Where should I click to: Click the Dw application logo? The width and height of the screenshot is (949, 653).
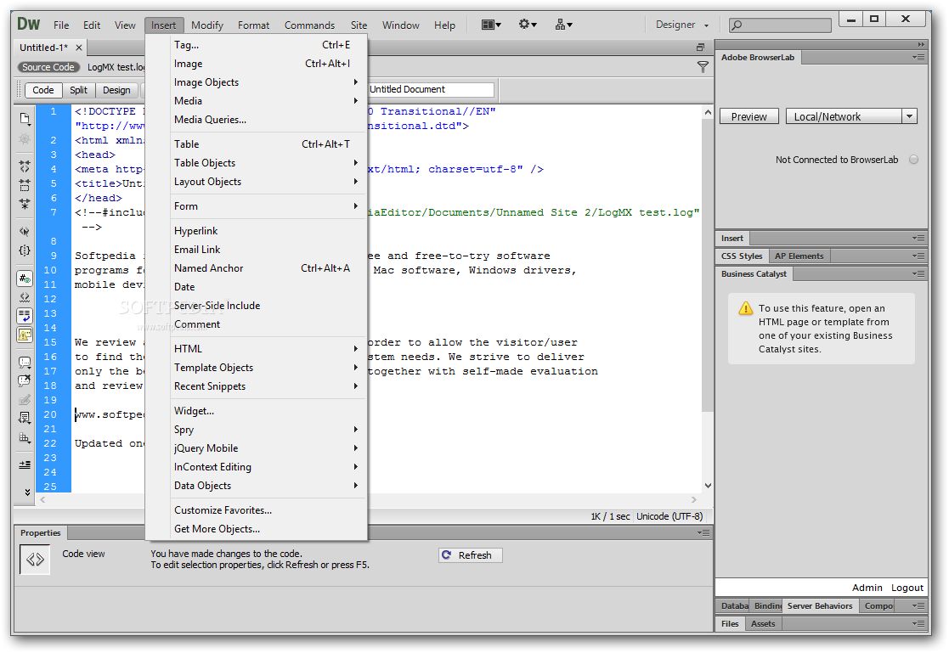(x=28, y=25)
